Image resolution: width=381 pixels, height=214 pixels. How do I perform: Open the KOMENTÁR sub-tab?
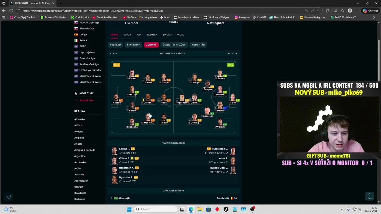click(x=198, y=45)
